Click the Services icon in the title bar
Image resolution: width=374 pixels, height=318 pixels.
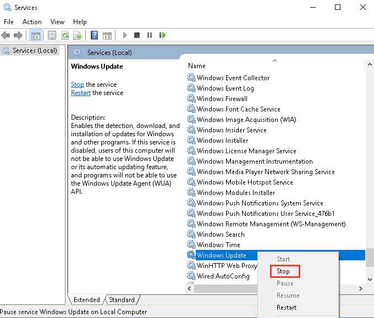tap(7, 7)
